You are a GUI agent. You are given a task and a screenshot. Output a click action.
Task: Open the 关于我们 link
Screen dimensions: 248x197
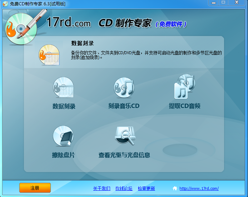click(102, 188)
